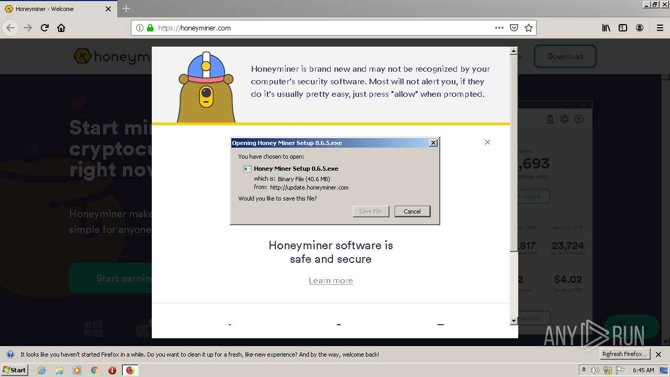Open the Opera taskbar icon
The image size is (670, 377).
click(x=112, y=370)
